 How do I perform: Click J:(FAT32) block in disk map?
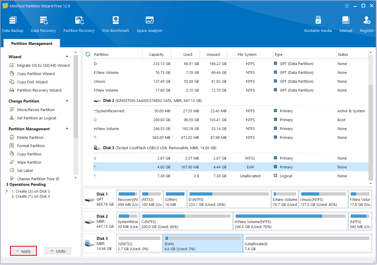point(139,243)
